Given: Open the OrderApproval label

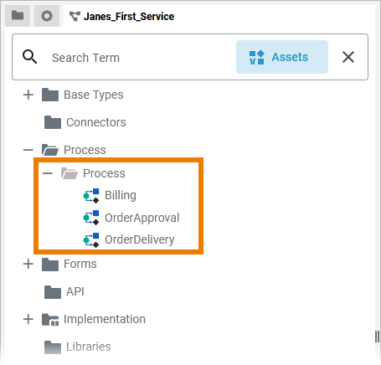Looking at the screenshot, I should [x=142, y=218].
